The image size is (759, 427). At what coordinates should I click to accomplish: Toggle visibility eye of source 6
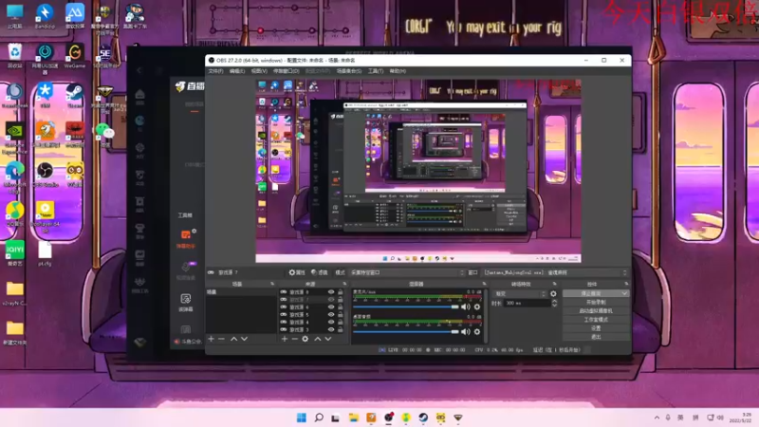point(331,306)
